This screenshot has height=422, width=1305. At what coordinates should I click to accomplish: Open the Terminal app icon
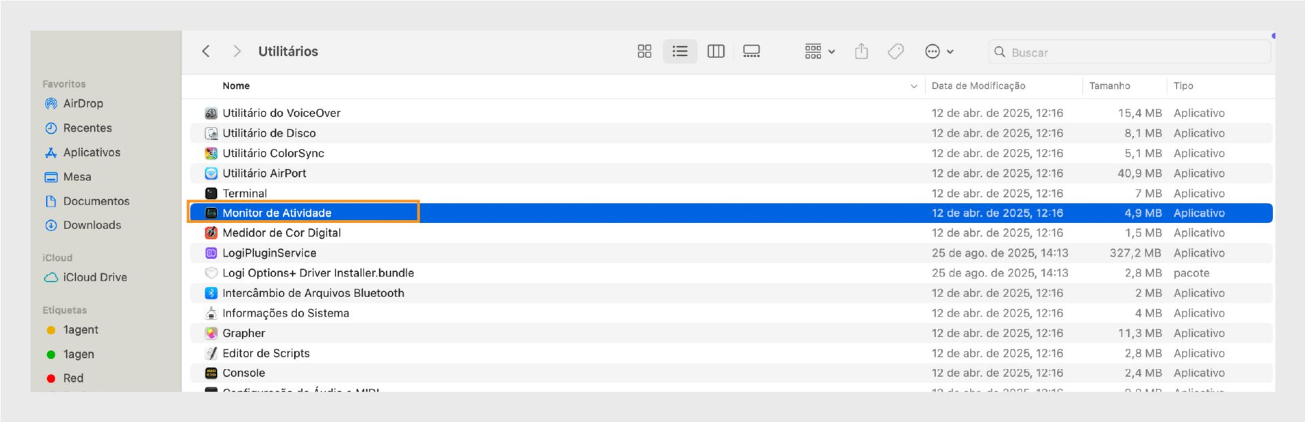tap(211, 194)
